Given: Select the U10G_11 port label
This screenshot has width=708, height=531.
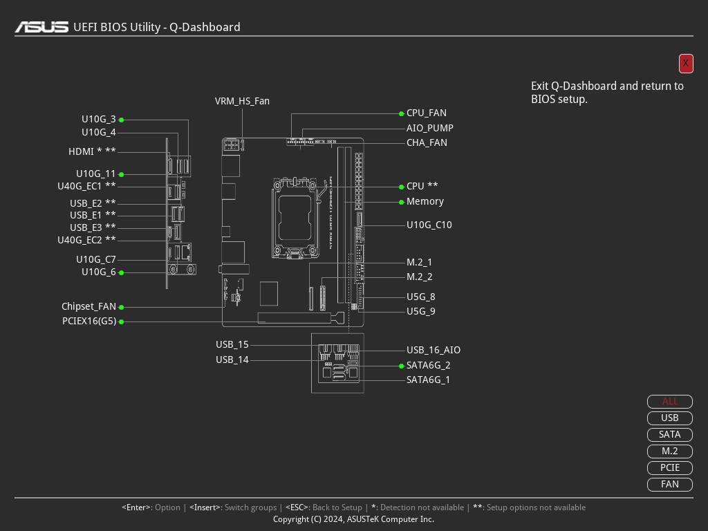Looking at the screenshot, I should [x=95, y=174].
